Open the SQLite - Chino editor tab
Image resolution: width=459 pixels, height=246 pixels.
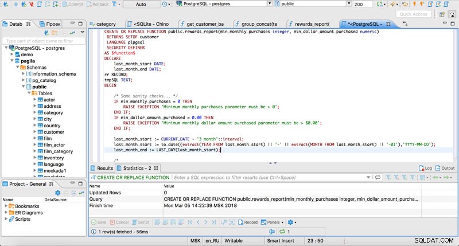tap(148, 24)
